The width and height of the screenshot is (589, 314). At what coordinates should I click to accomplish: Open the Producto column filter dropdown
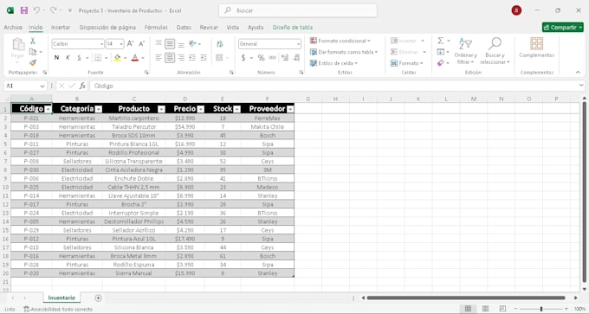pos(161,109)
